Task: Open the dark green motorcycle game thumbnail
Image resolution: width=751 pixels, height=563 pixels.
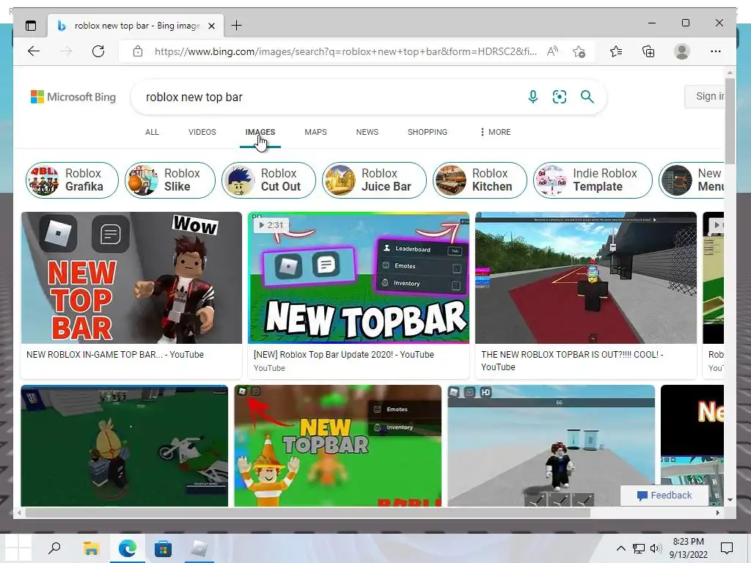Action: [125, 445]
